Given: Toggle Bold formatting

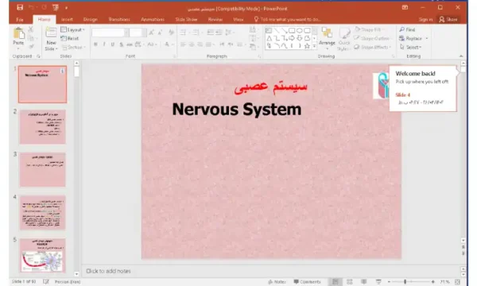Looking at the screenshot, I should [x=95, y=44].
